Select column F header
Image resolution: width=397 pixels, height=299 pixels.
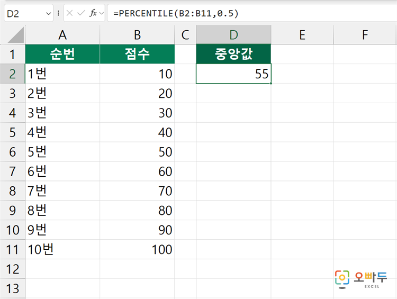pyautogui.click(x=365, y=35)
